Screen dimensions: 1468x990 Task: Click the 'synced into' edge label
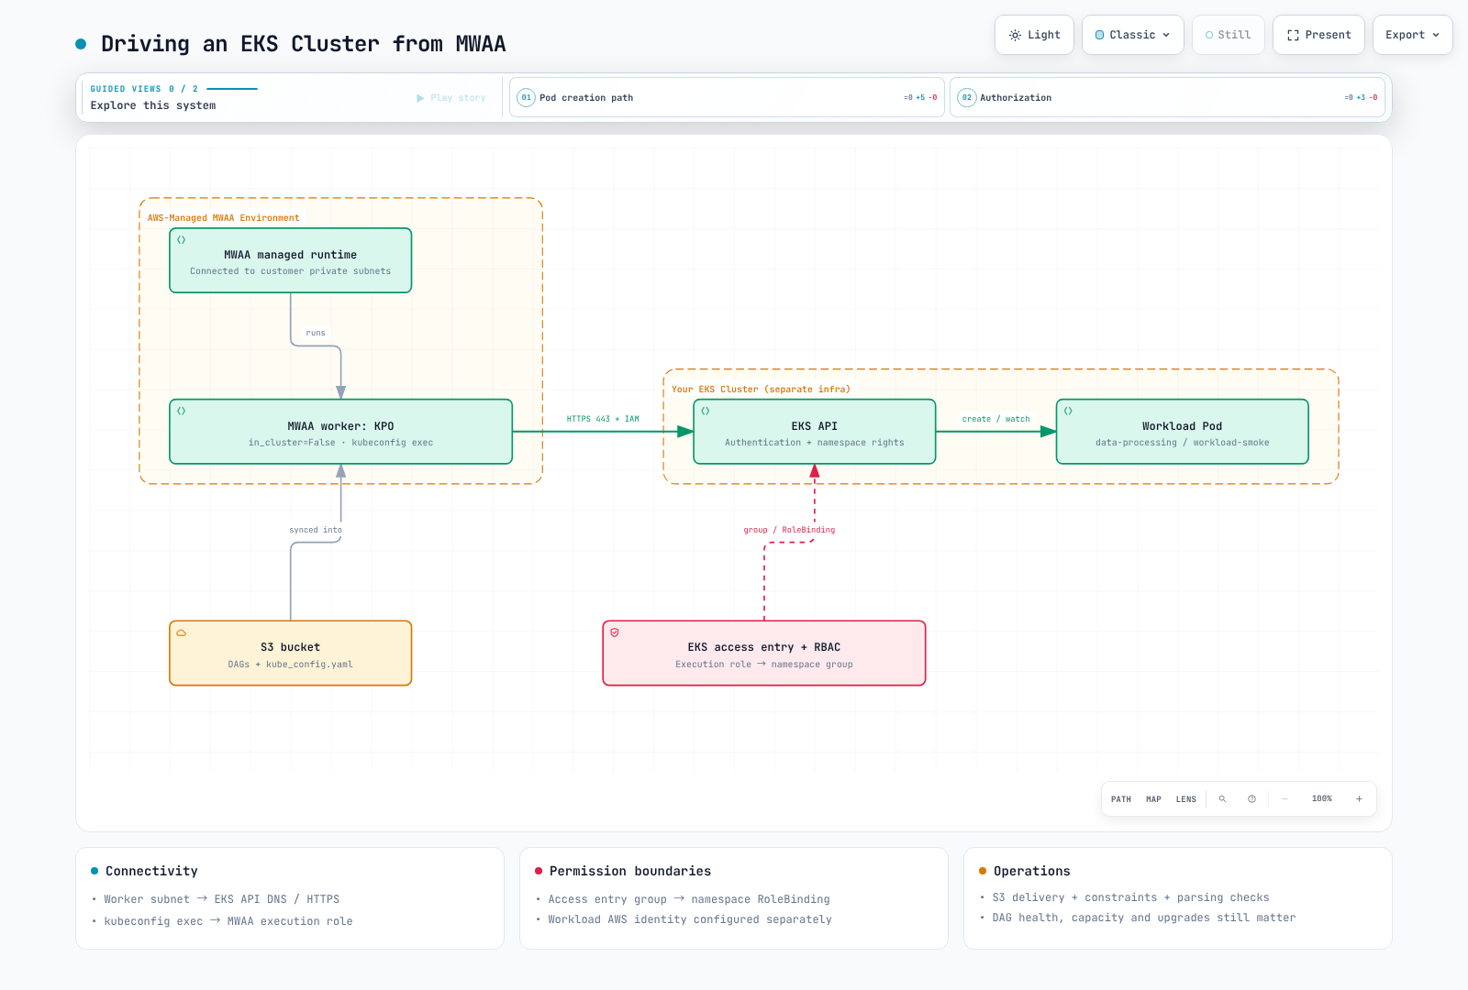(316, 530)
